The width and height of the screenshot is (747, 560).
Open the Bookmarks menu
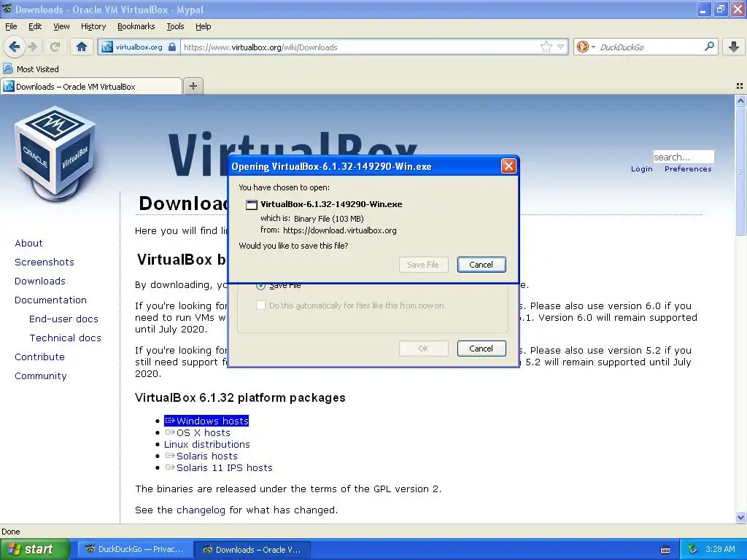[136, 26]
